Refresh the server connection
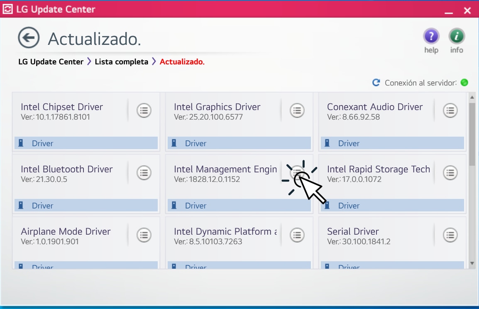 click(x=376, y=83)
